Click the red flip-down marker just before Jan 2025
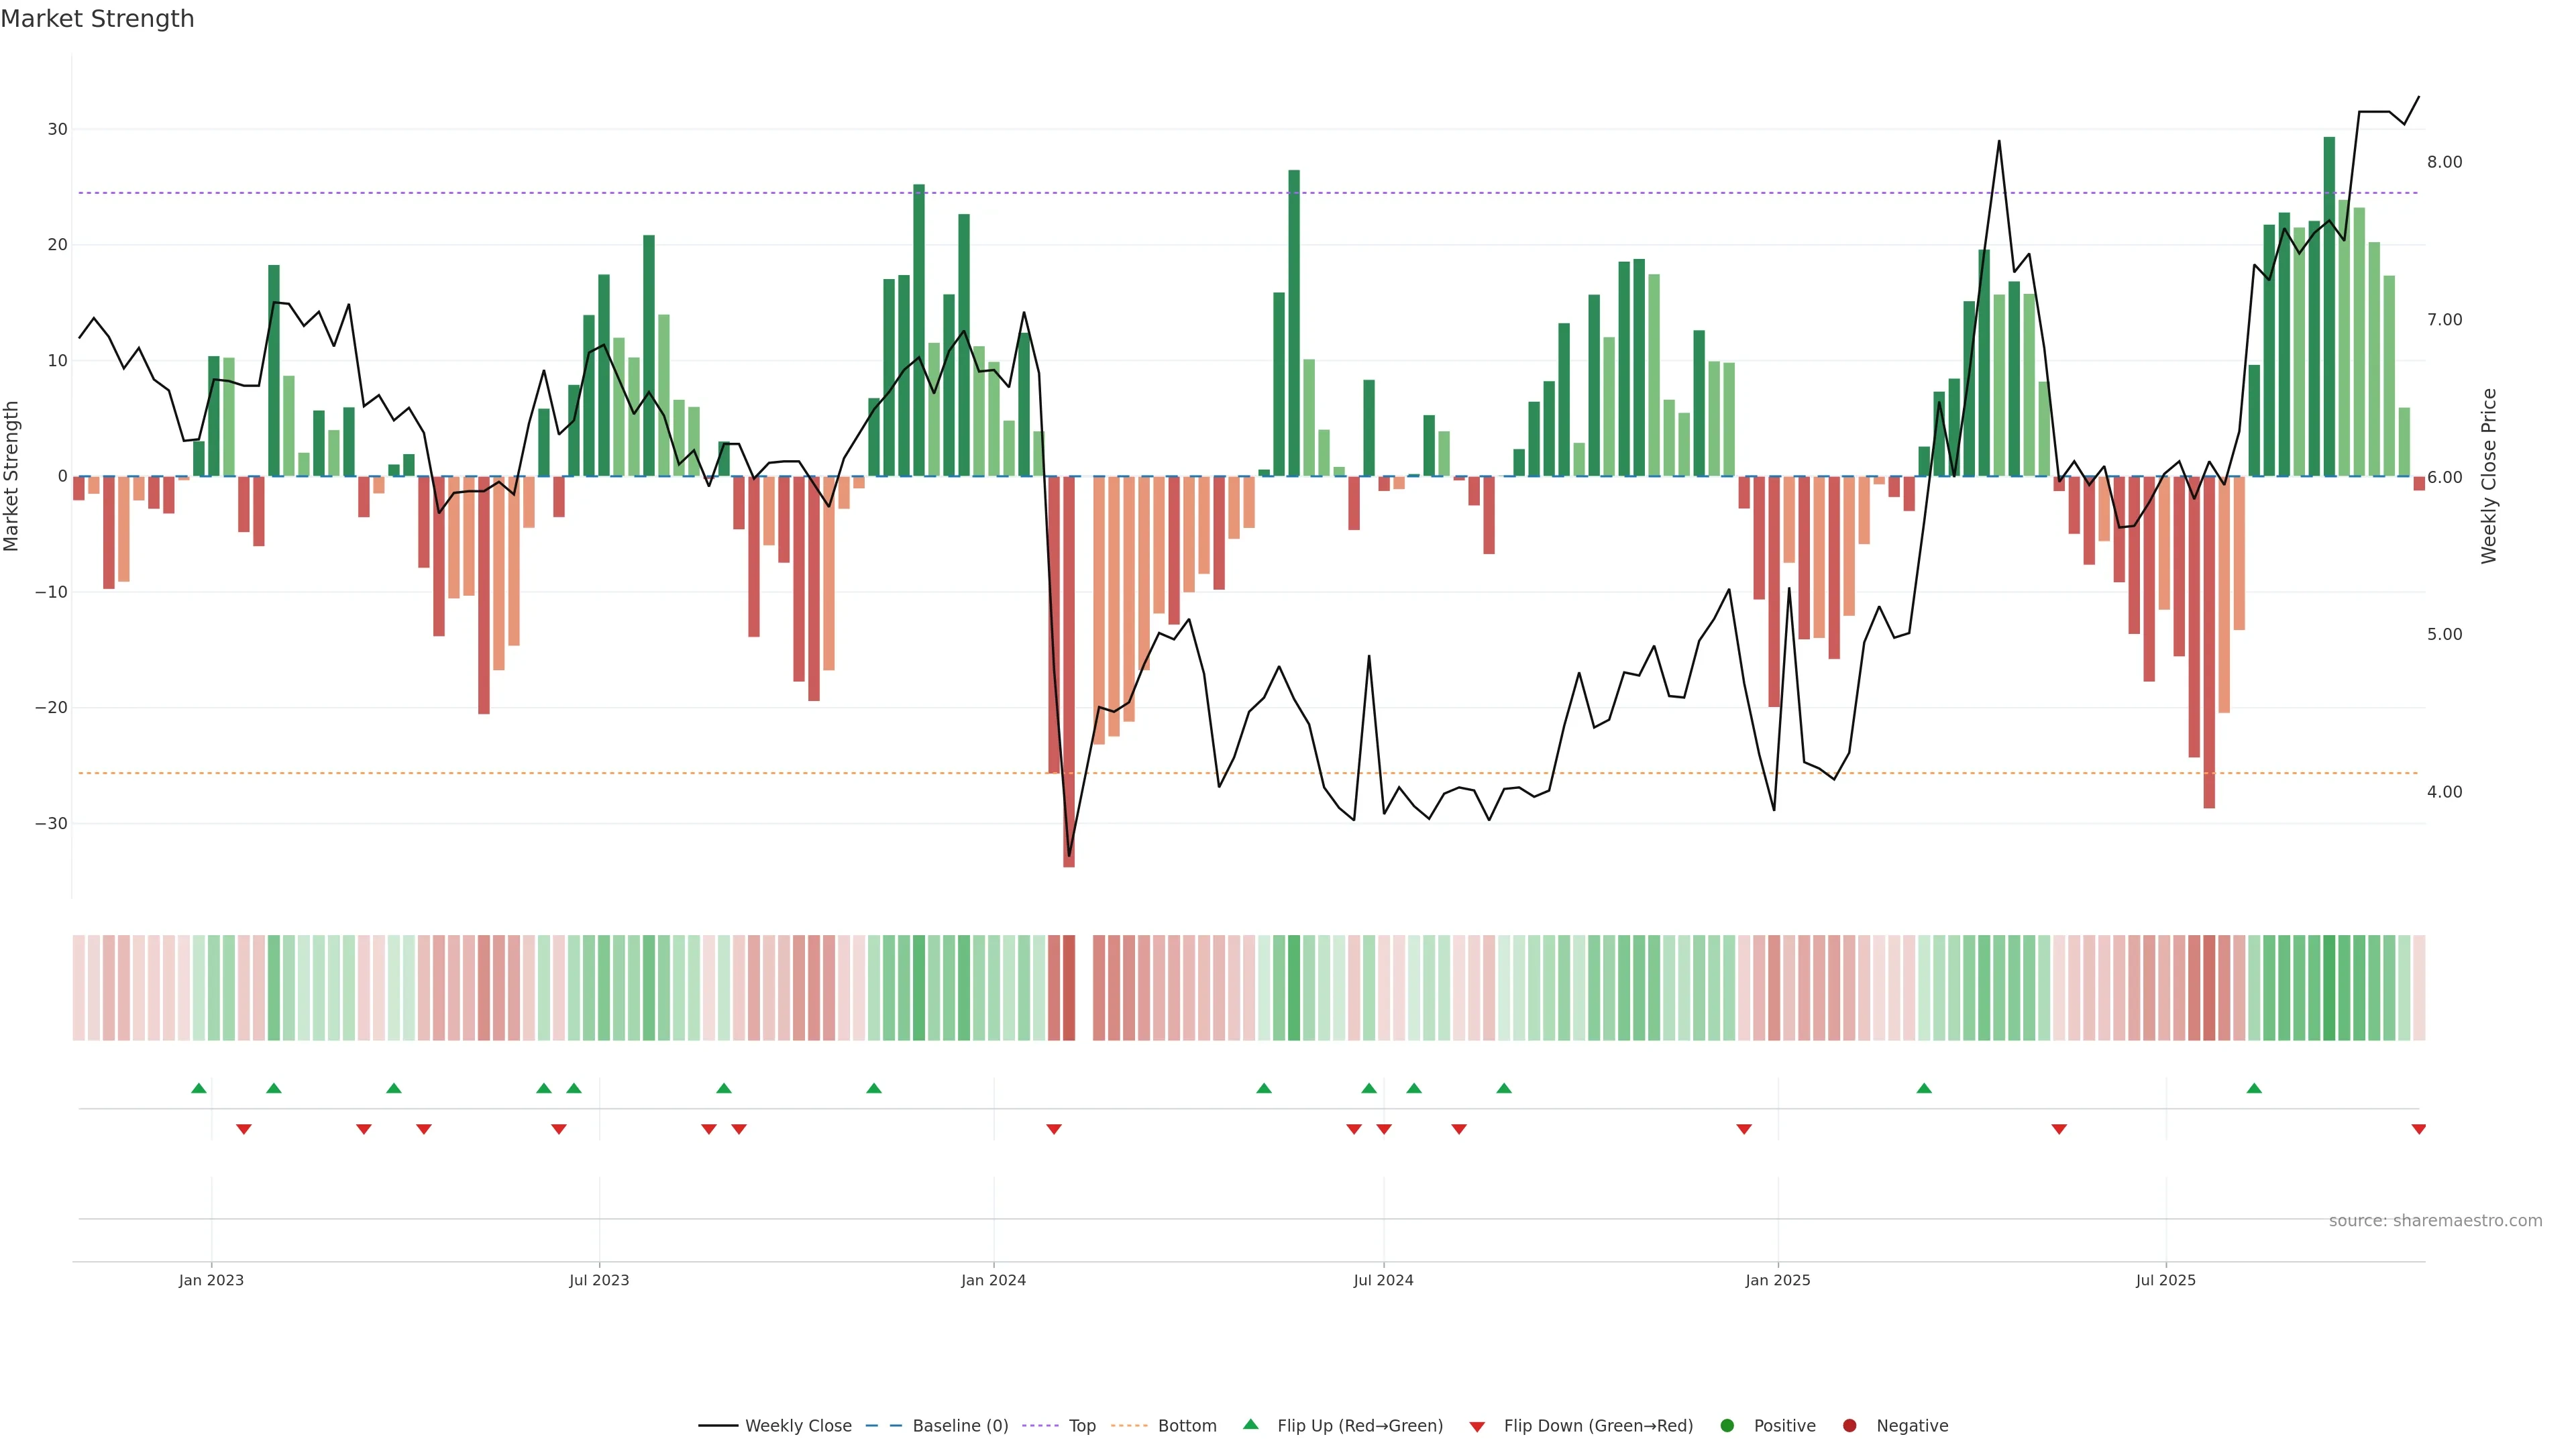Image resolution: width=2576 pixels, height=1449 pixels. point(1744,1129)
